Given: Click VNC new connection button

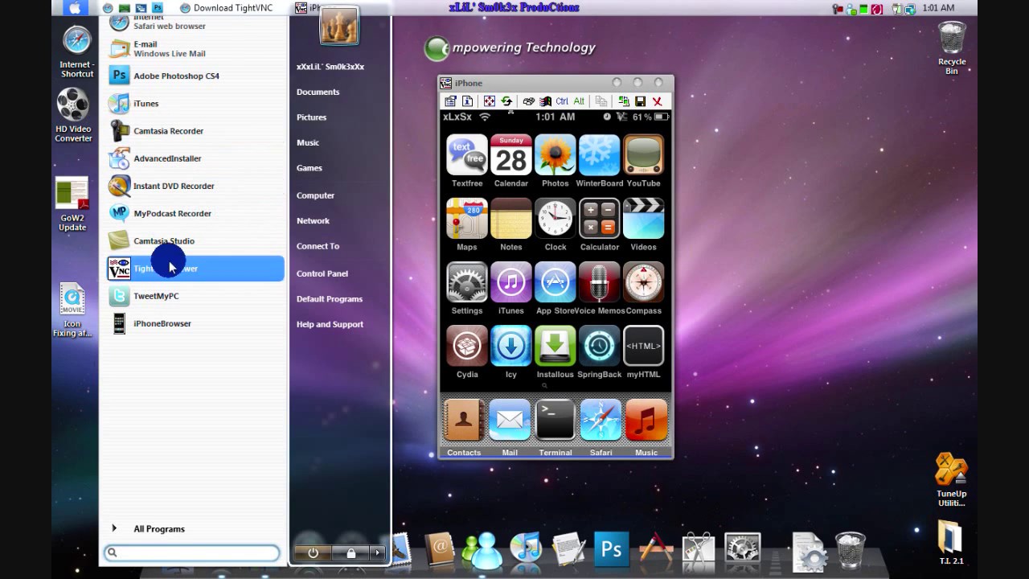Looking at the screenshot, I should pyautogui.click(x=623, y=101).
